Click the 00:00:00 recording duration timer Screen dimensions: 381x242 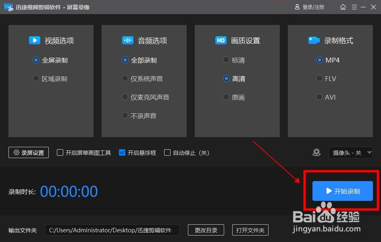(x=69, y=192)
